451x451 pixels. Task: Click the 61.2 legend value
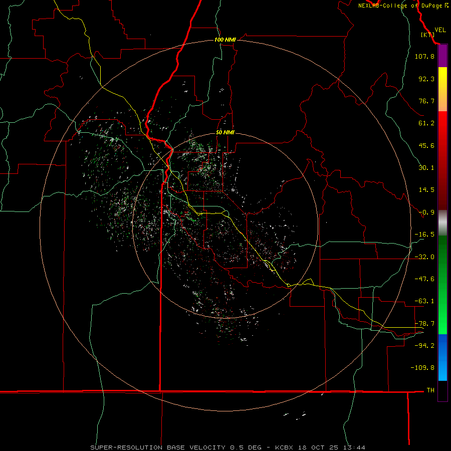(426, 123)
